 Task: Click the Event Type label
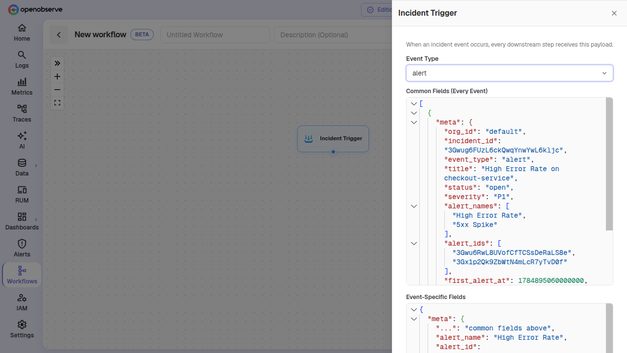point(422,59)
